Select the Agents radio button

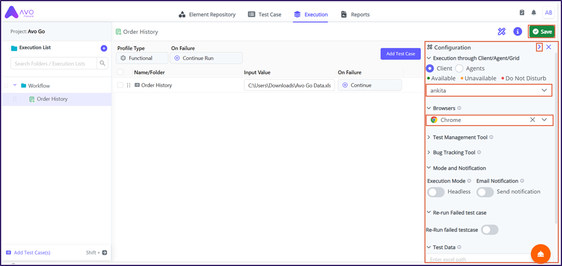tap(459, 68)
